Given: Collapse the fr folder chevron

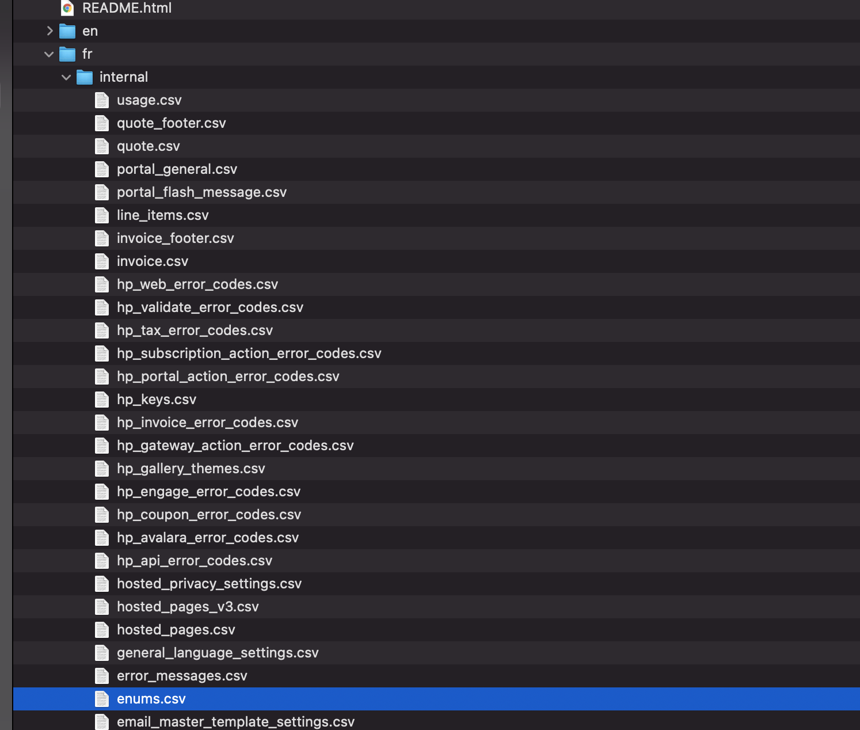Looking at the screenshot, I should 49,54.
